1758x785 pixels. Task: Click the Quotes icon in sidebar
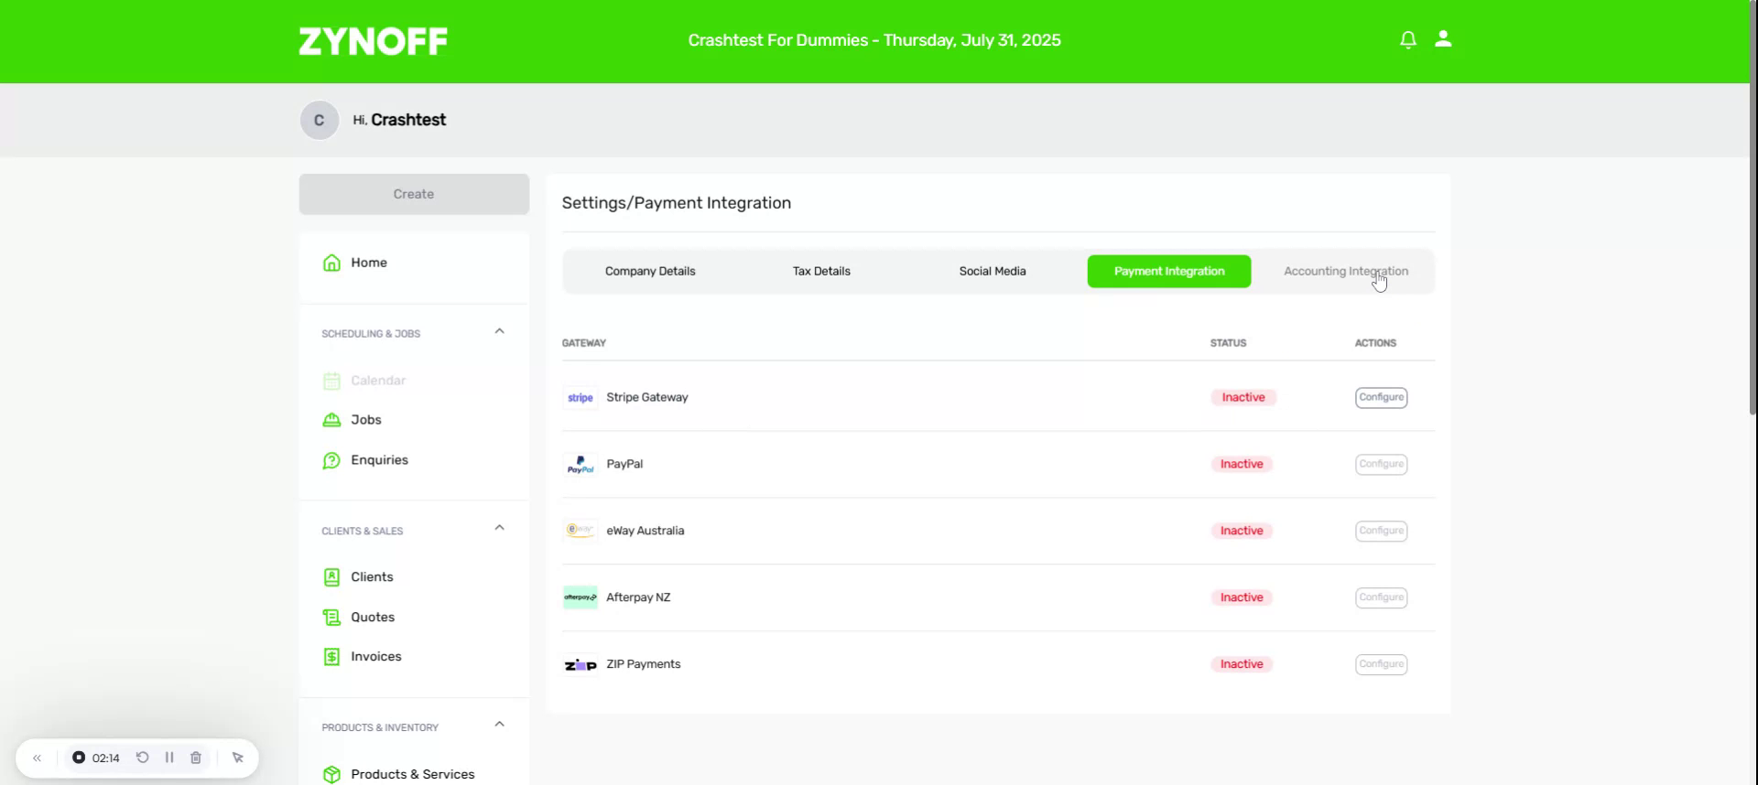click(x=331, y=618)
